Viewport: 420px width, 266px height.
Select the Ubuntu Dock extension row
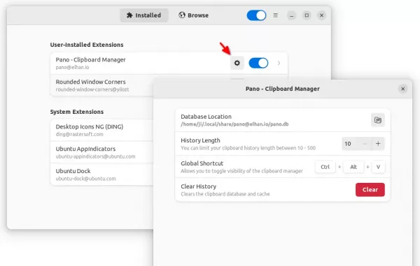point(101,175)
